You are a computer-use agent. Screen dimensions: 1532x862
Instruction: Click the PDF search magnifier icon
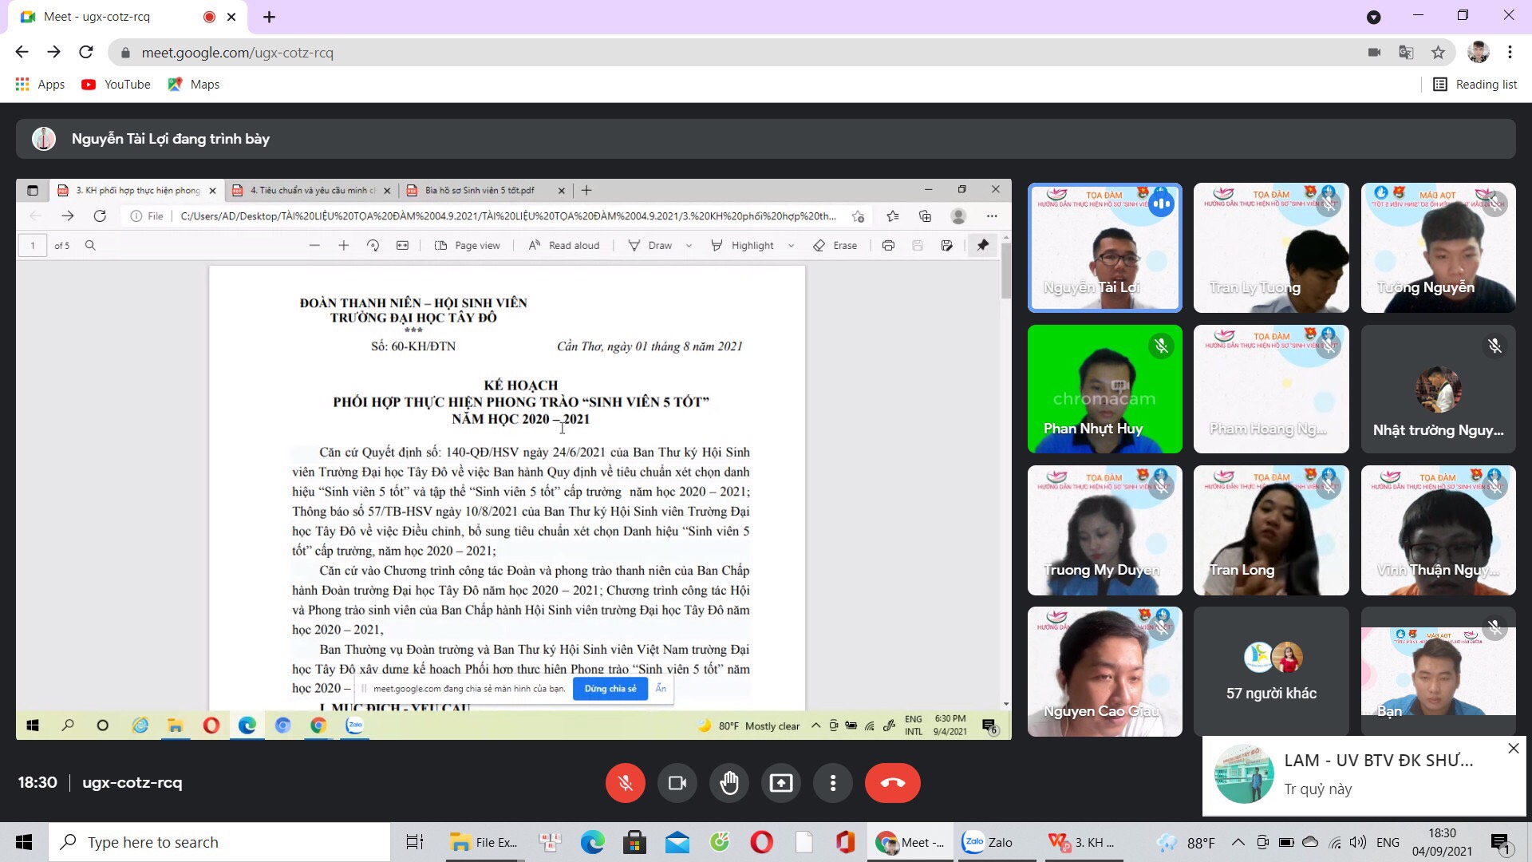coord(90,246)
